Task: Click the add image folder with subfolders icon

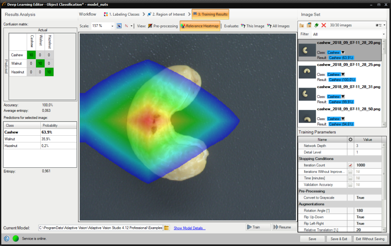Action: coord(309,25)
